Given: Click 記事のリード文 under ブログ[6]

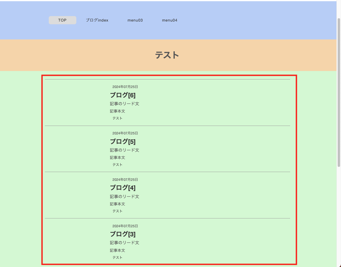Looking at the screenshot, I should 124,104.
